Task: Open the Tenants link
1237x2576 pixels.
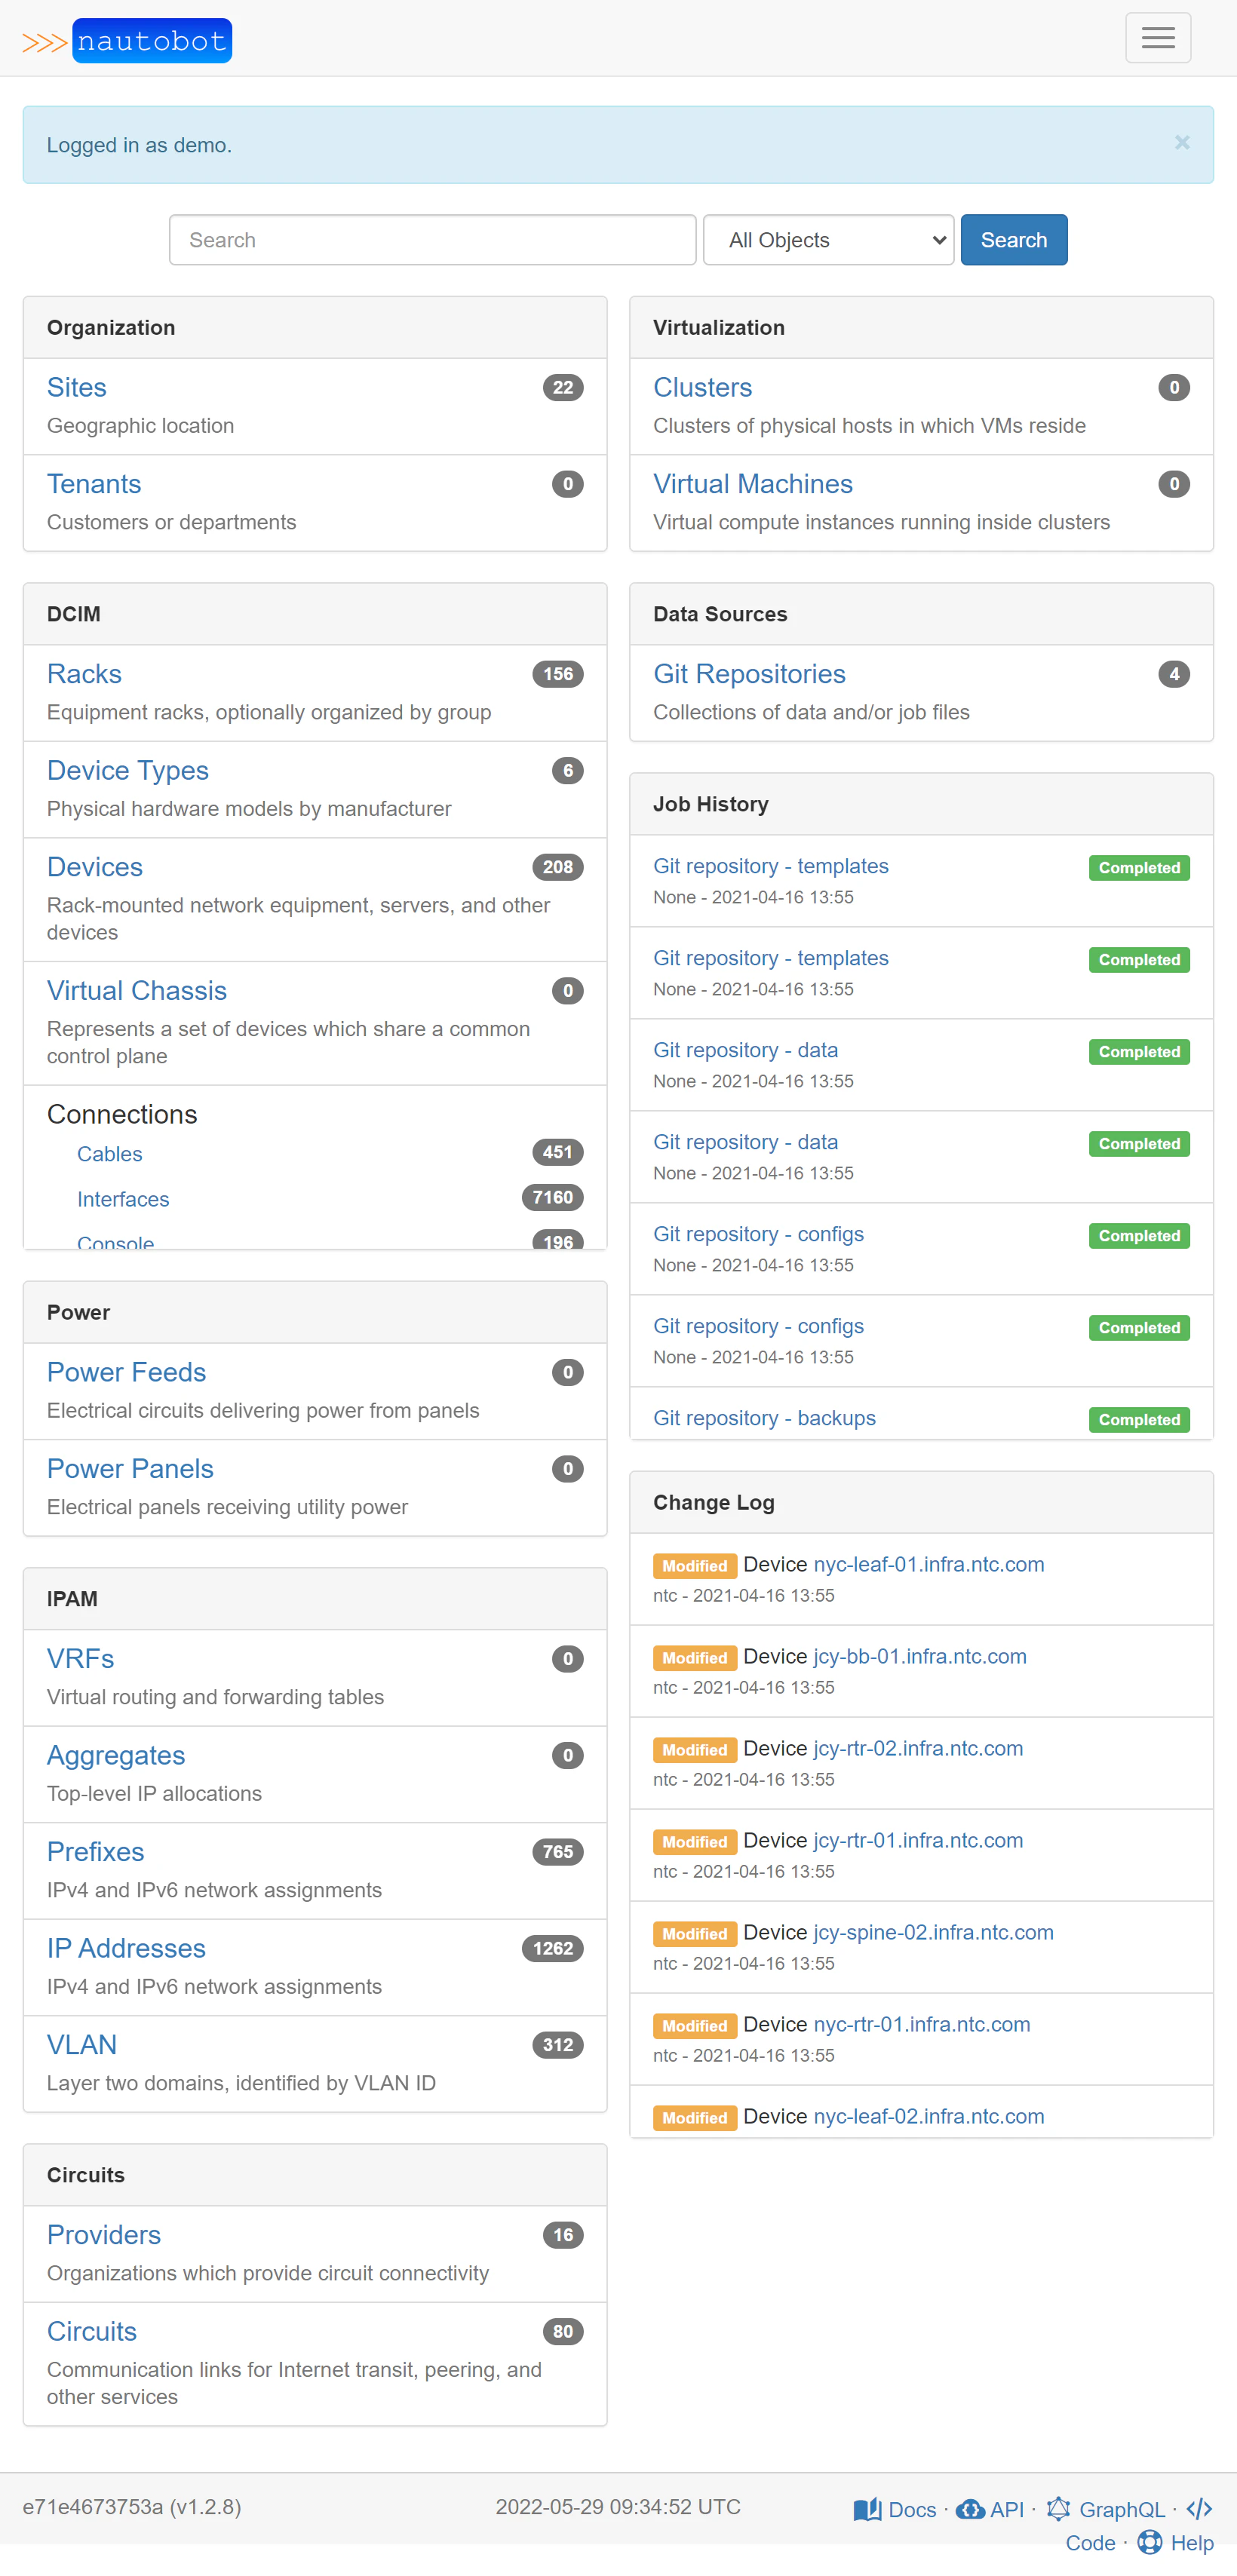Action: pos(94,484)
